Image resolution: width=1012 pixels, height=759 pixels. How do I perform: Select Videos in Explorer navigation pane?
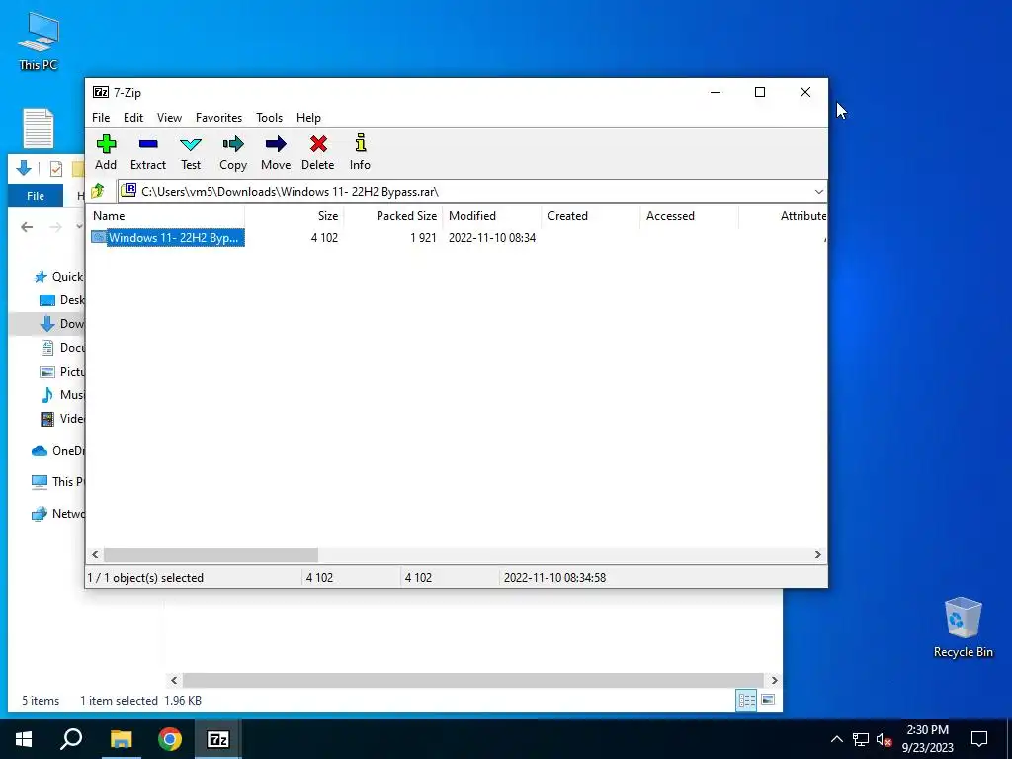(x=62, y=419)
